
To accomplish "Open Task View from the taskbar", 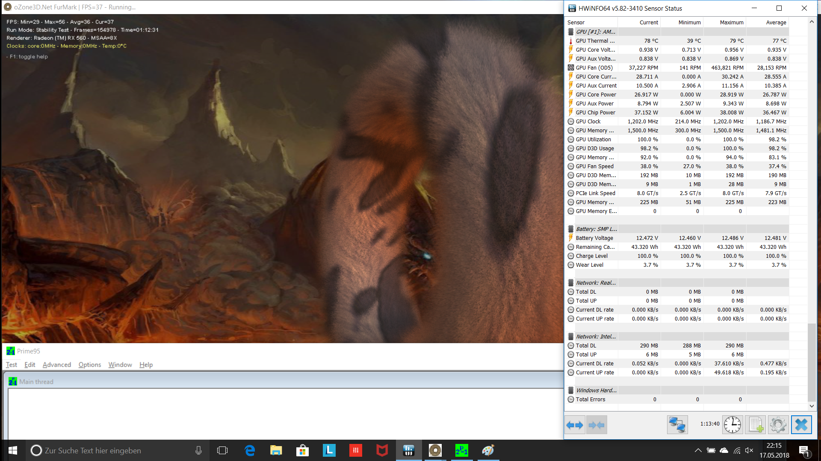I will pyautogui.click(x=222, y=450).
